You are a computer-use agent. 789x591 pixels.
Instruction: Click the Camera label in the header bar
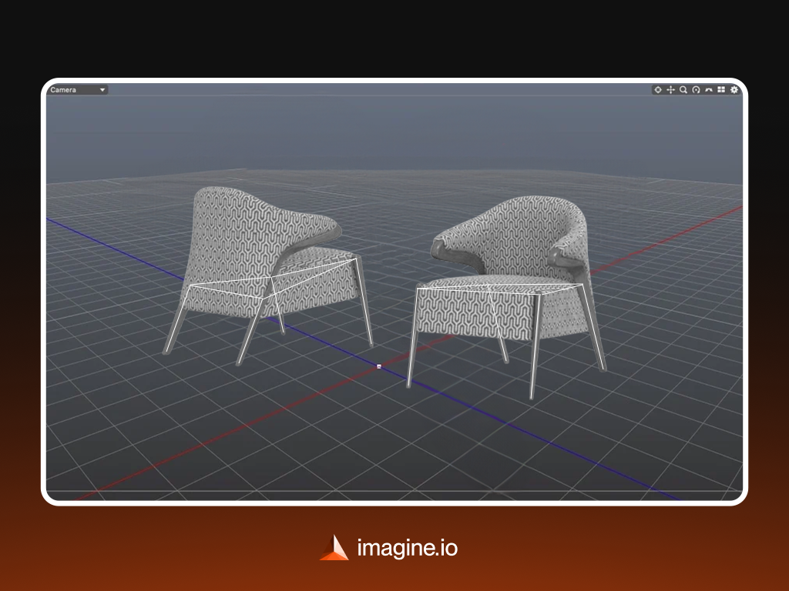coord(62,89)
